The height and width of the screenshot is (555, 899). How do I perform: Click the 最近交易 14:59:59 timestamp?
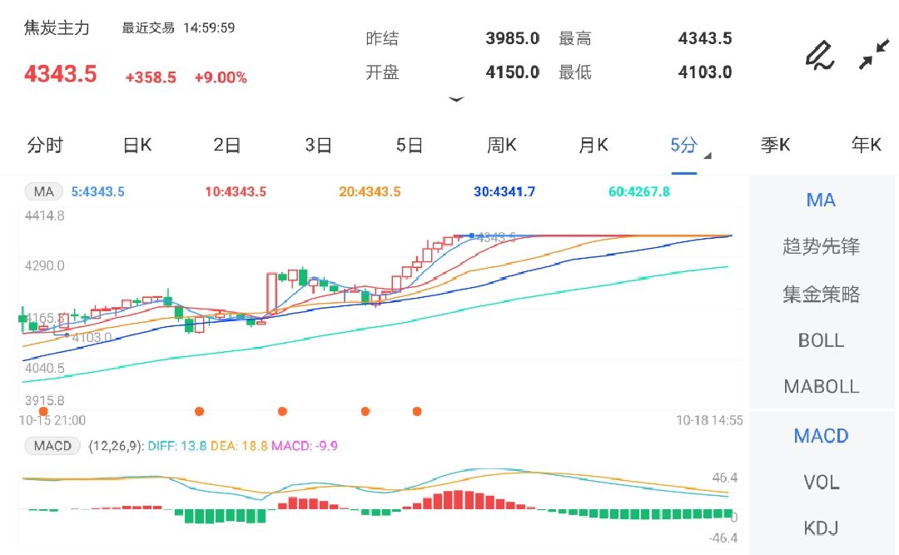pyautogui.click(x=178, y=27)
